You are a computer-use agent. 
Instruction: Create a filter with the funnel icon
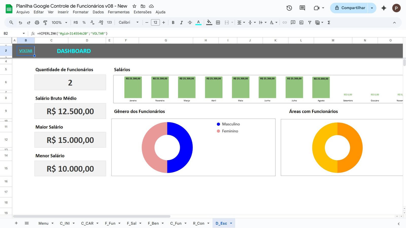pyautogui.click(x=310, y=23)
